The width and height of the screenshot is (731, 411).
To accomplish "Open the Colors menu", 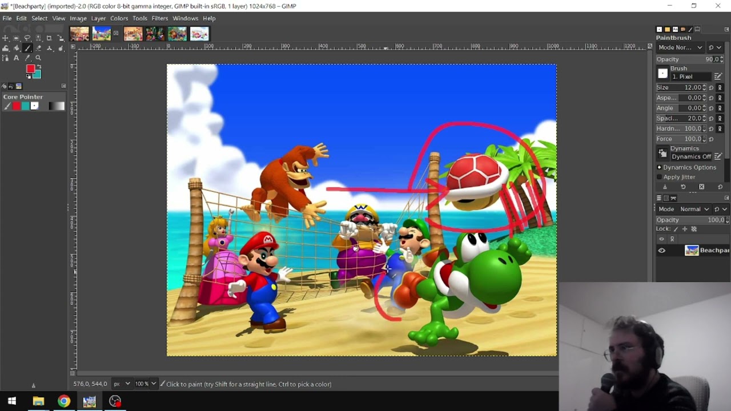I will coord(119,18).
